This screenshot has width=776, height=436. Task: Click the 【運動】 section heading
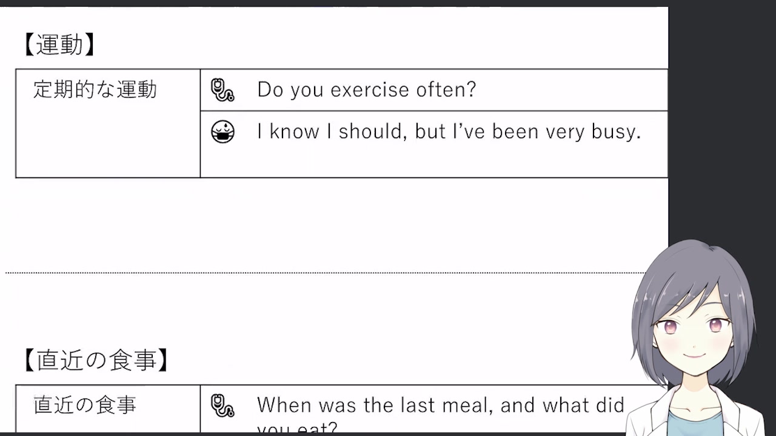coord(59,45)
